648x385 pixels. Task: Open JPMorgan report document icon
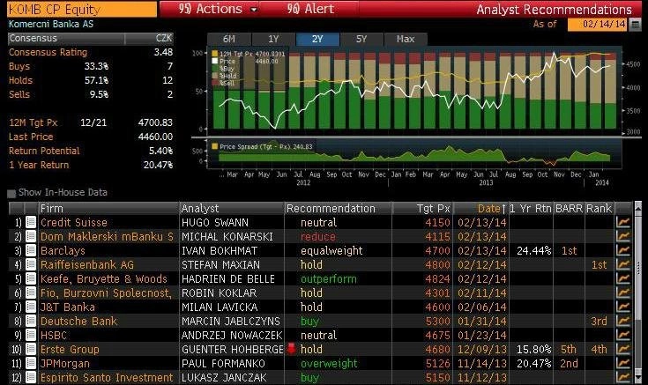[31, 363]
